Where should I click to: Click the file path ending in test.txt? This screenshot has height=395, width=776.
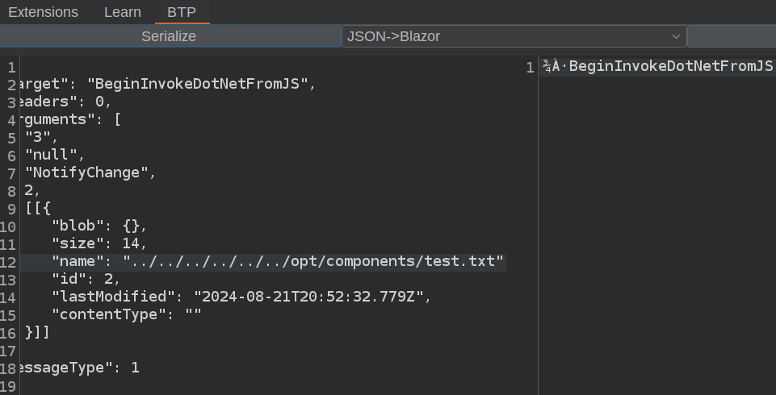tap(313, 261)
